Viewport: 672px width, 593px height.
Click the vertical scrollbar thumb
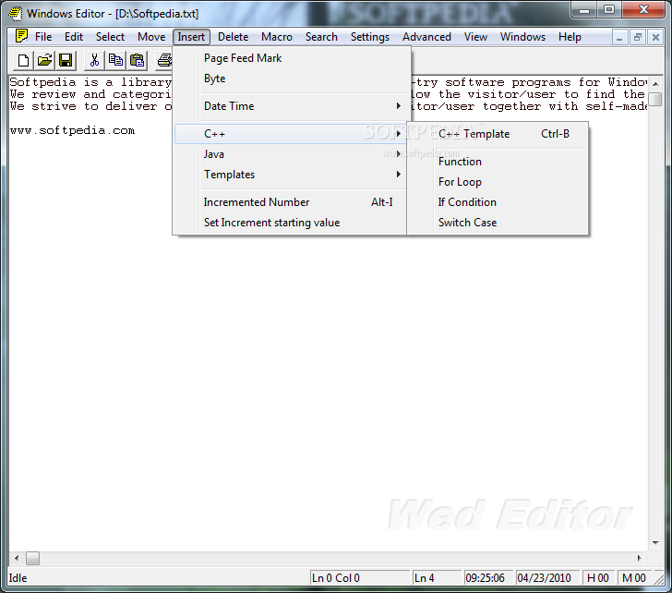[655, 99]
